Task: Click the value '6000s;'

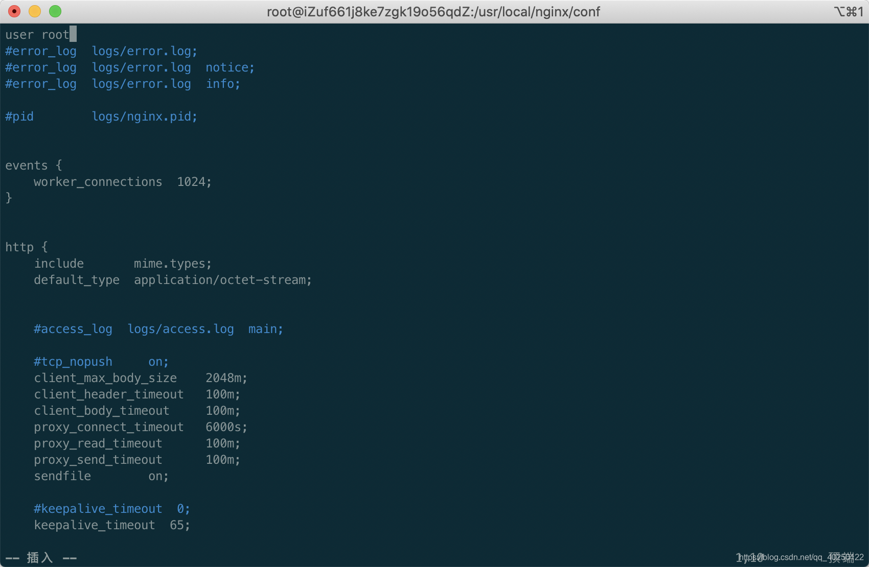Action: point(226,427)
